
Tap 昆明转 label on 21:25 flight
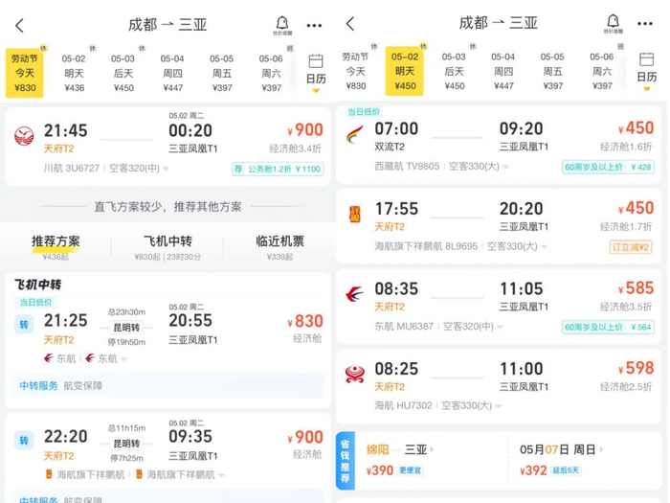[126, 328]
